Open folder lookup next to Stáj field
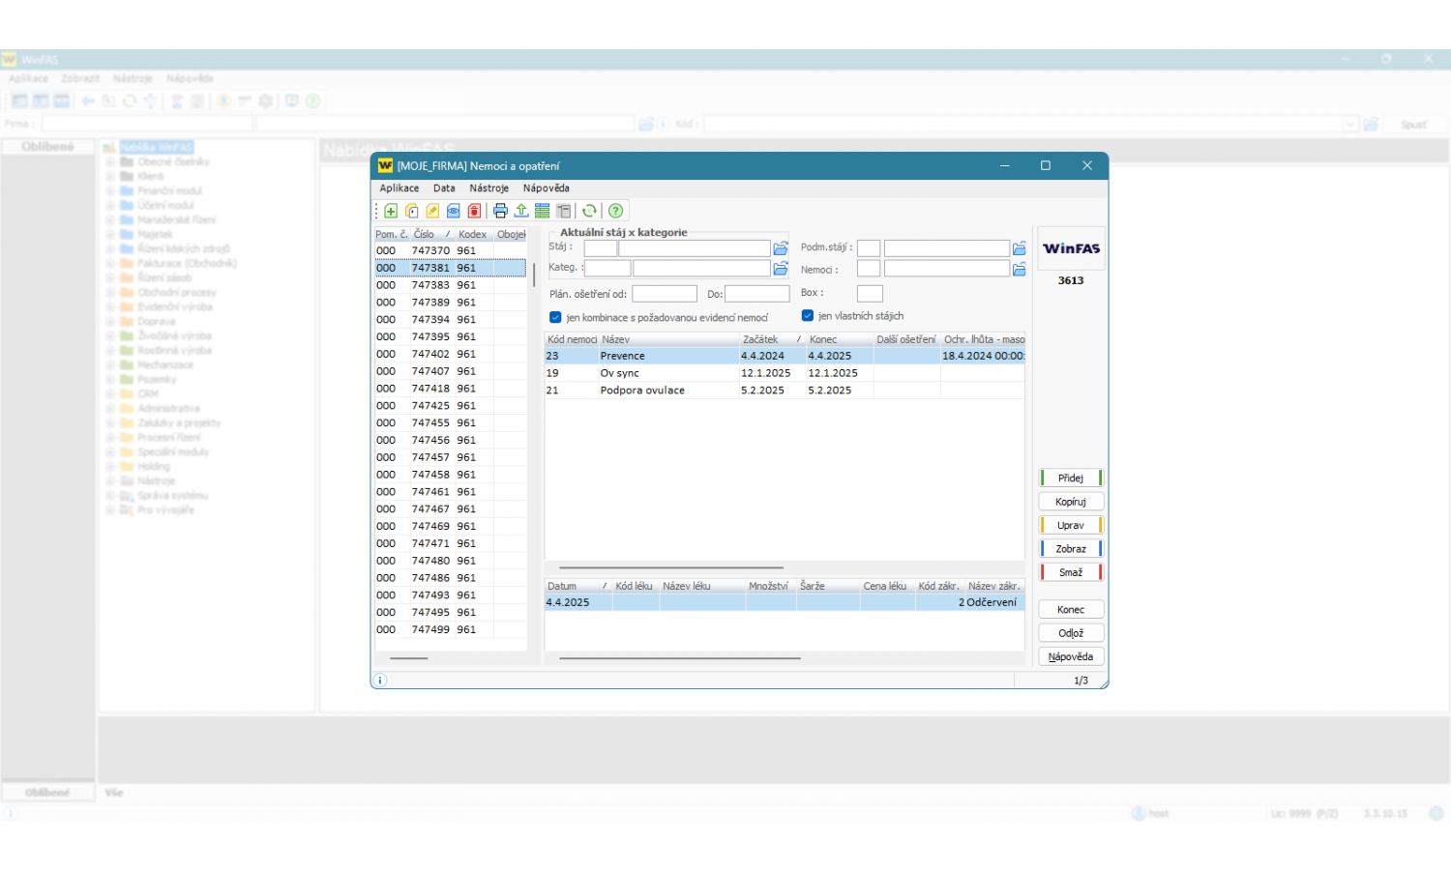1451x870 pixels. pyautogui.click(x=781, y=248)
